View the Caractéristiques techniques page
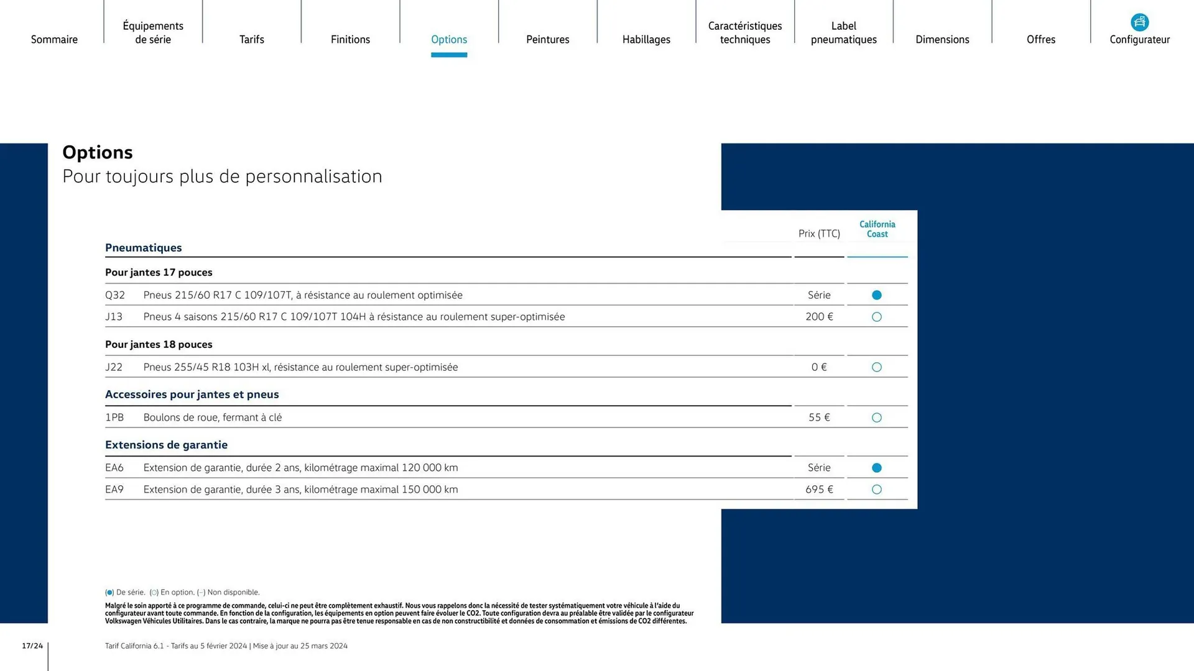Viewport: 1194px width, 671px height. tap(744, 32)
